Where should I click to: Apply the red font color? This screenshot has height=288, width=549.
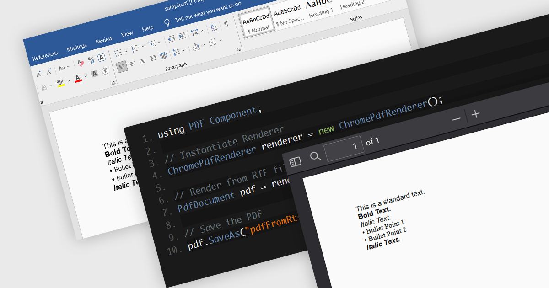pyautogui.click(x=78, y=78)
